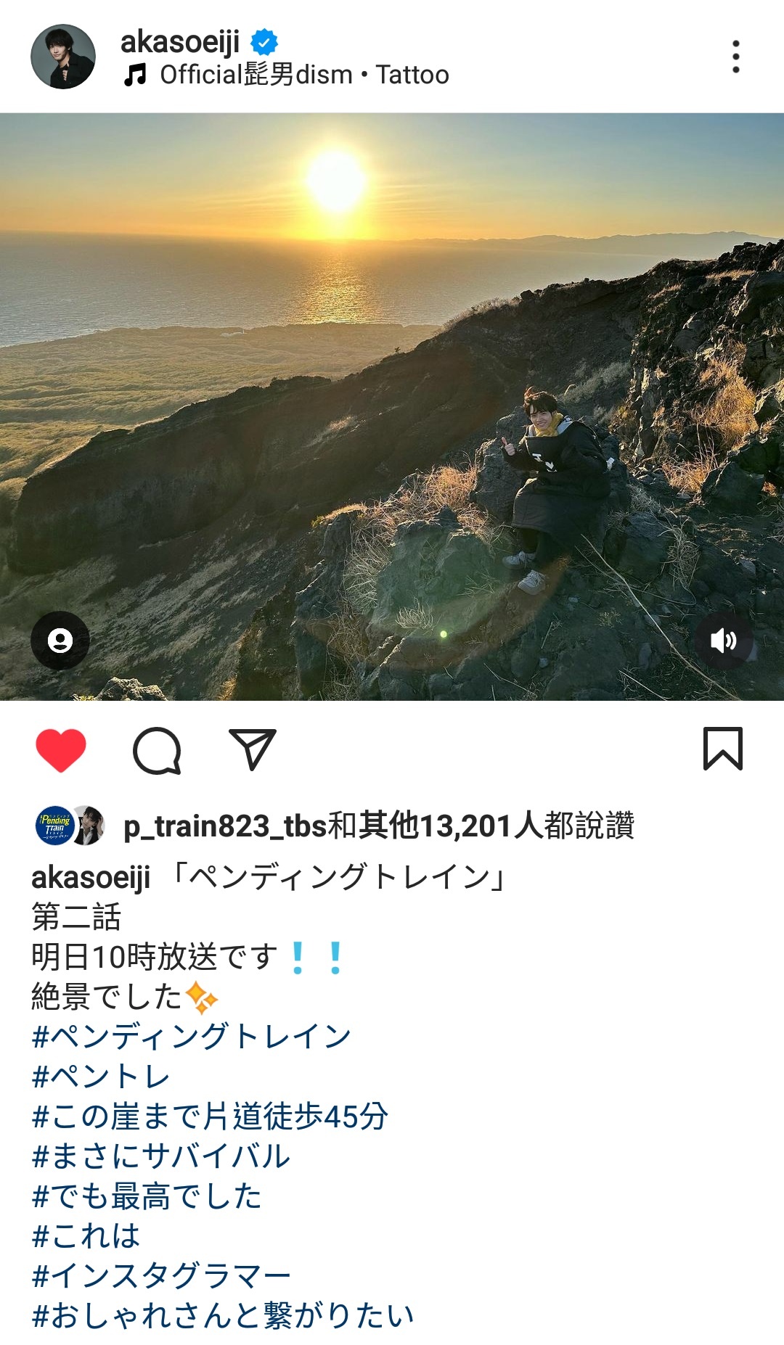Image resolution: width=784 pixels, height=1345 pixels.
Task: Mute audio with the speaker icon
Action: [724, 641]
